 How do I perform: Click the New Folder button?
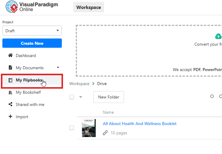pyautogui.click(x=108, y=97)
